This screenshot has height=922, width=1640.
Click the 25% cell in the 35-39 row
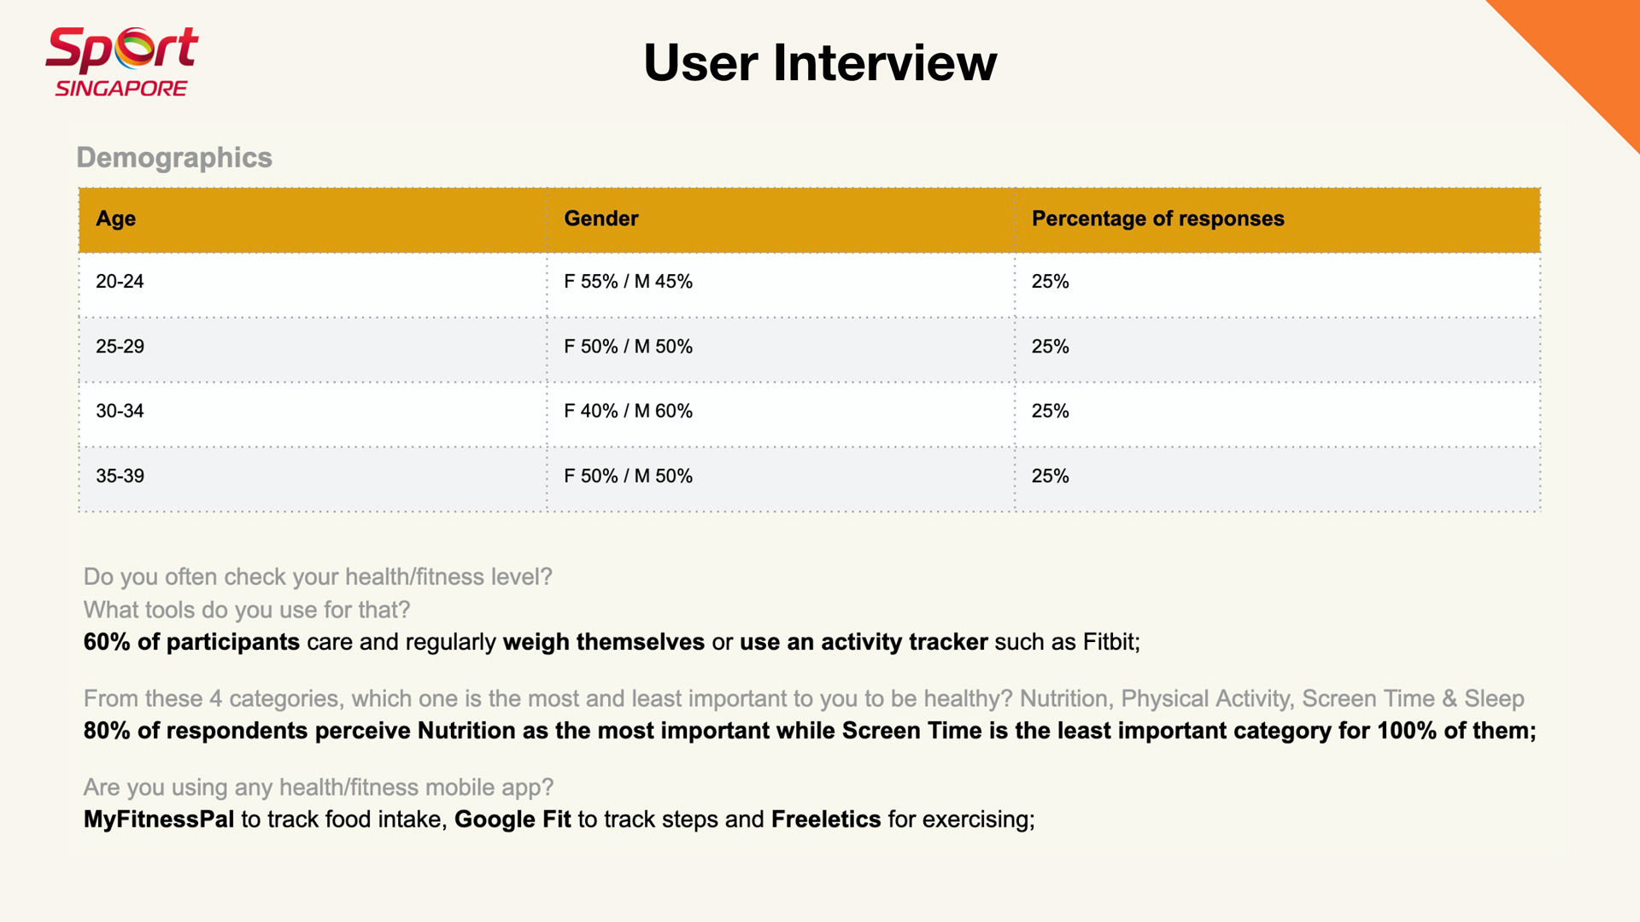[x=1050, y=476]
